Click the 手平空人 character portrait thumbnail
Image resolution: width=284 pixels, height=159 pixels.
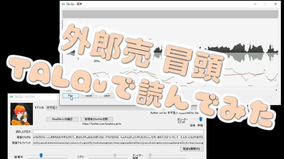tap(22, 114)
